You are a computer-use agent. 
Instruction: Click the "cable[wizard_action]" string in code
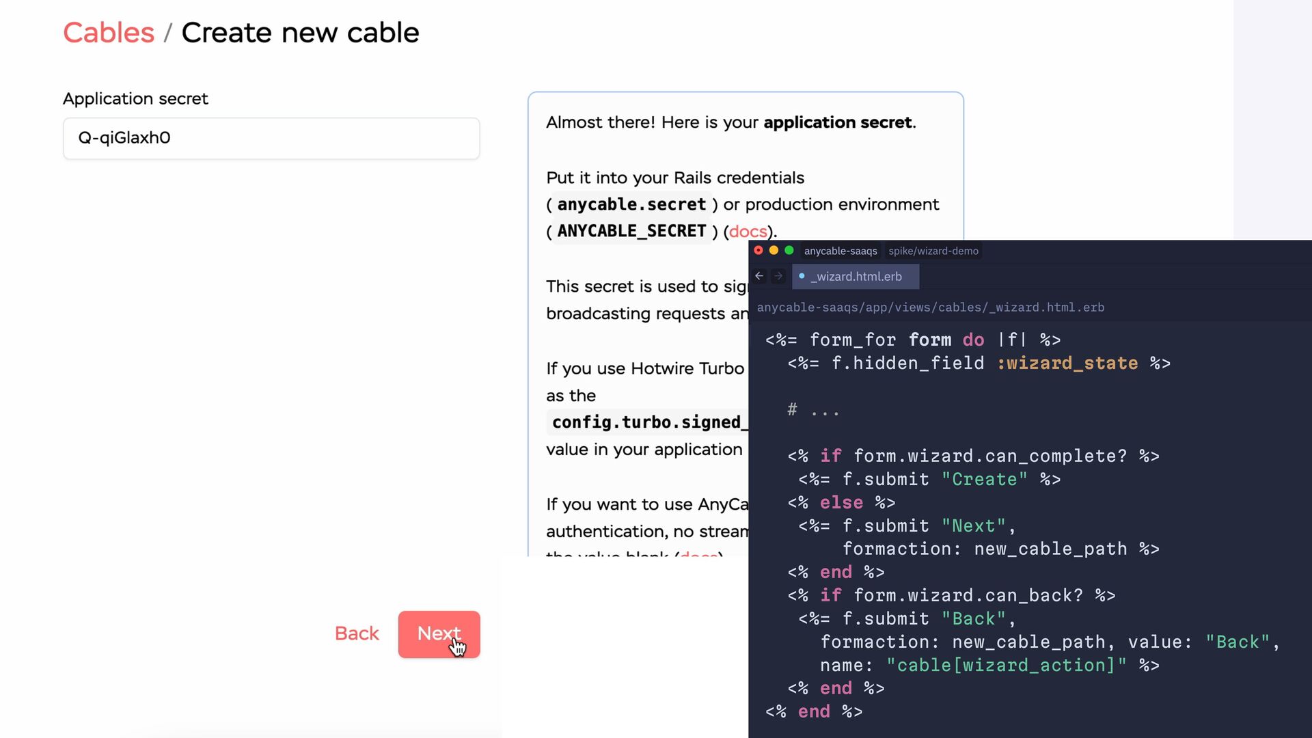(x=1006, y=666)
